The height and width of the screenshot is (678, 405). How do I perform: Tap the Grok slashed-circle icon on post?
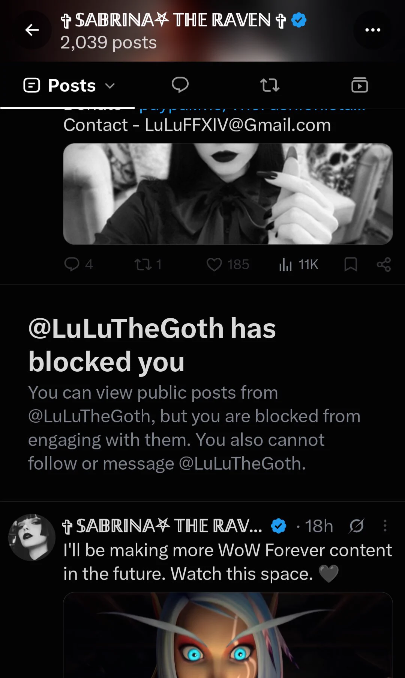[x=356, y=526]
